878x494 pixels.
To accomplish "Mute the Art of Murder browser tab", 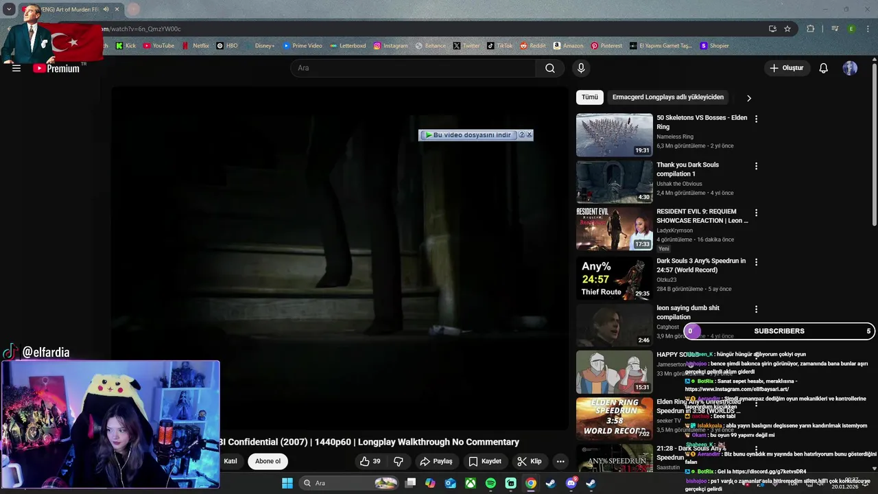I will pyautogui.click(x=106, y=10).
